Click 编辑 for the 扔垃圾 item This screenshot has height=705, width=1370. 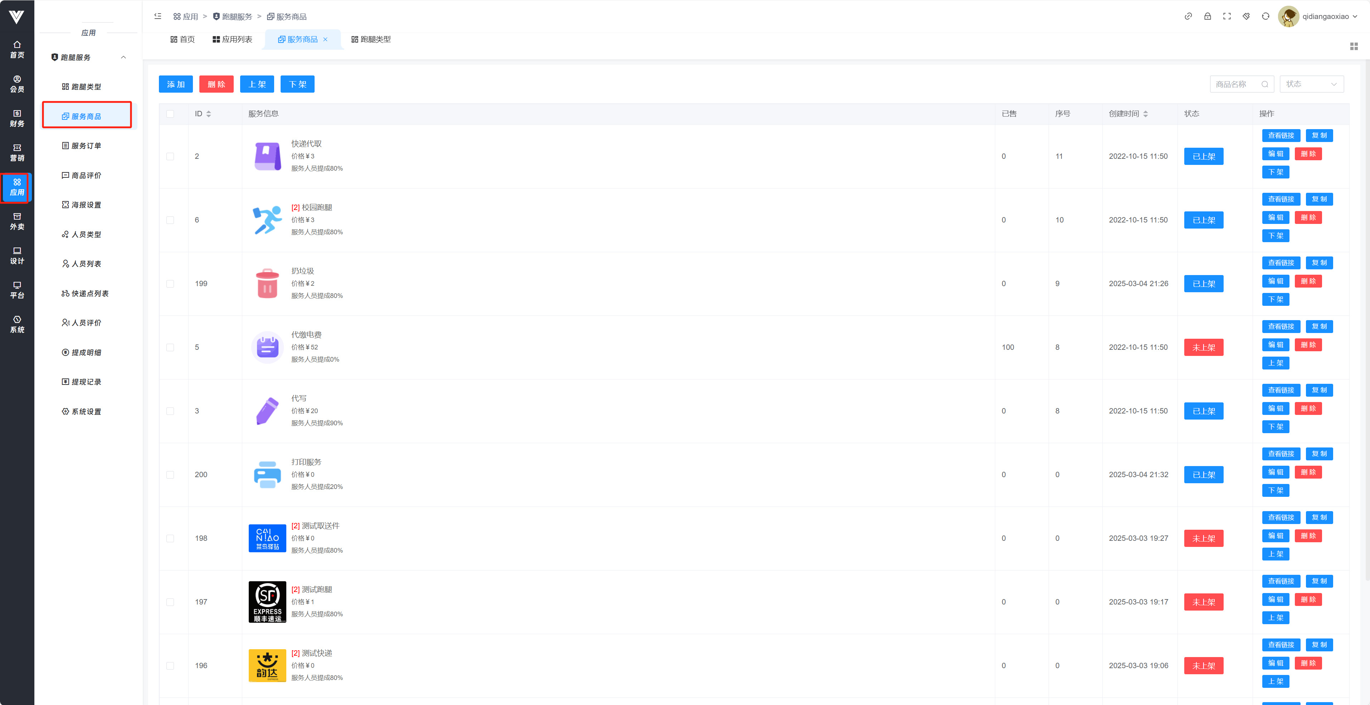click(x=1275, y=281)
